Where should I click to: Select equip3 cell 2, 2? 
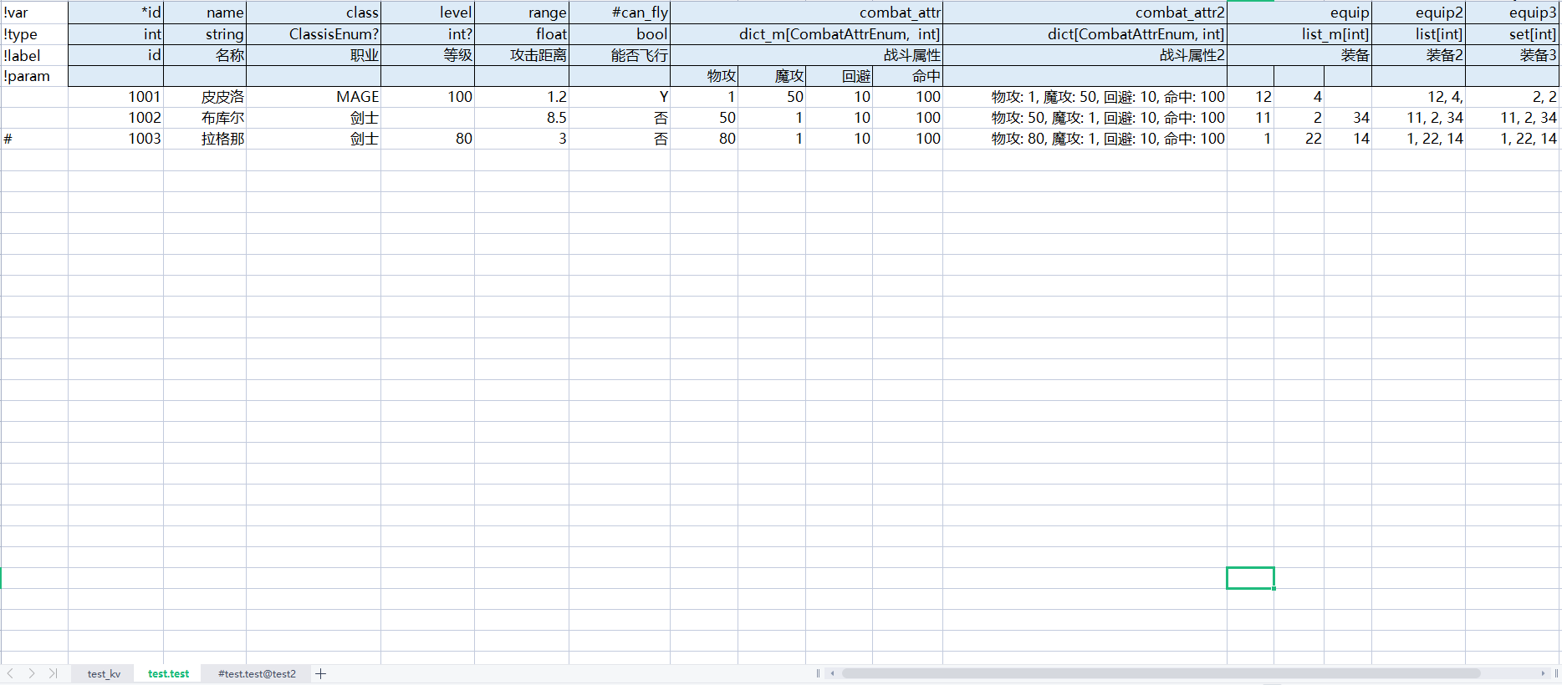pos(1513,97)
